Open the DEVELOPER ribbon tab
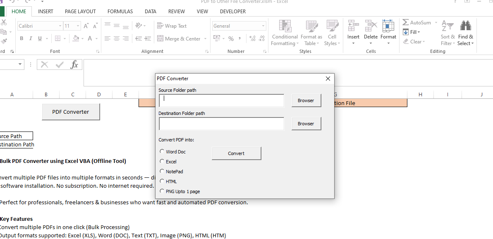The image size is (493, 239). [232, 12]
